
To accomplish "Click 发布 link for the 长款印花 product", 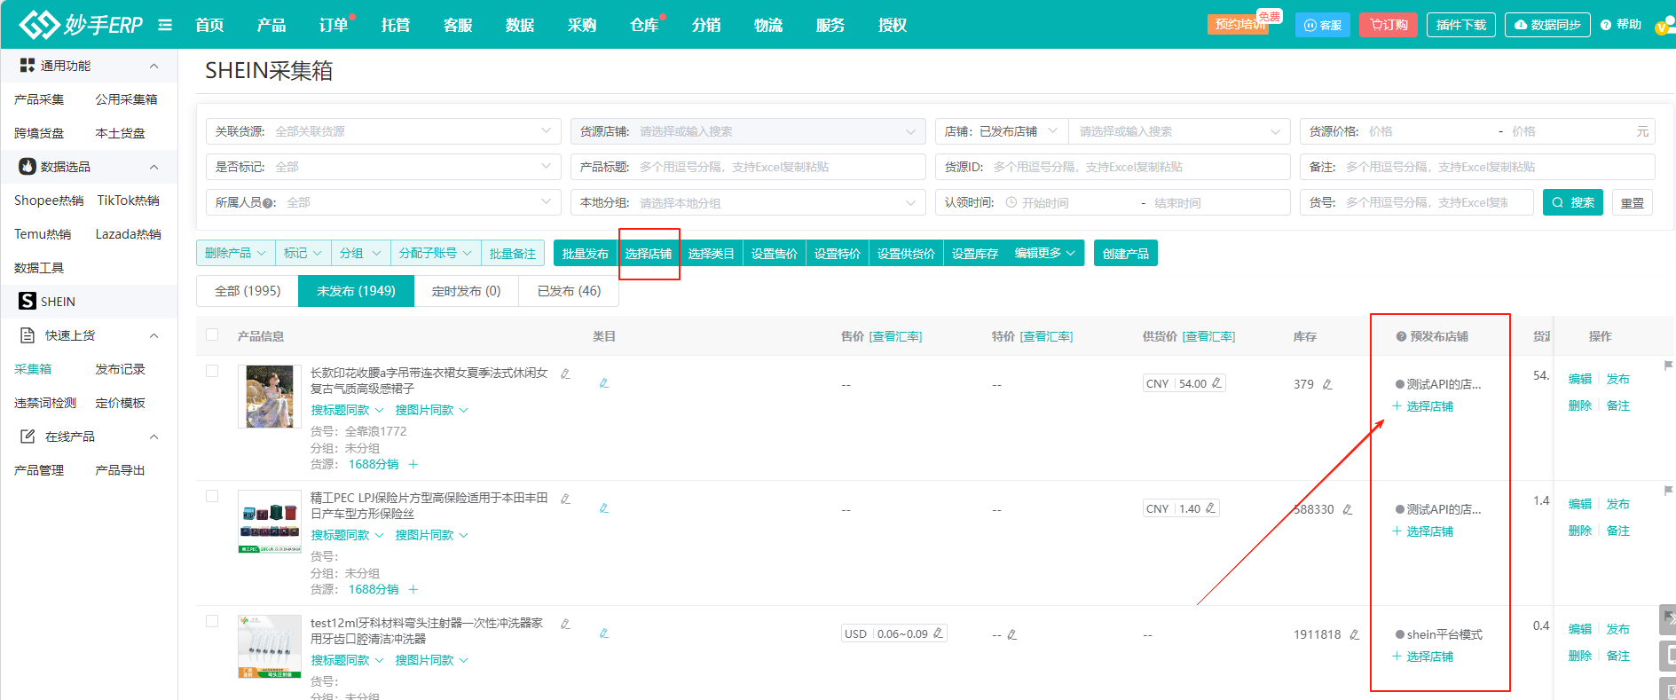I will coord(1617,379).
